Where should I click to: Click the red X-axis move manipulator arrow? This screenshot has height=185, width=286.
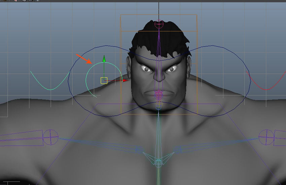(126, 80)
